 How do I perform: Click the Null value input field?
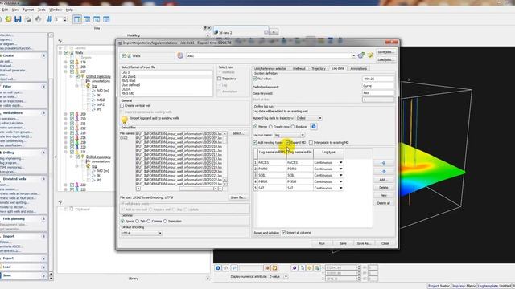(x=378, y=79)
